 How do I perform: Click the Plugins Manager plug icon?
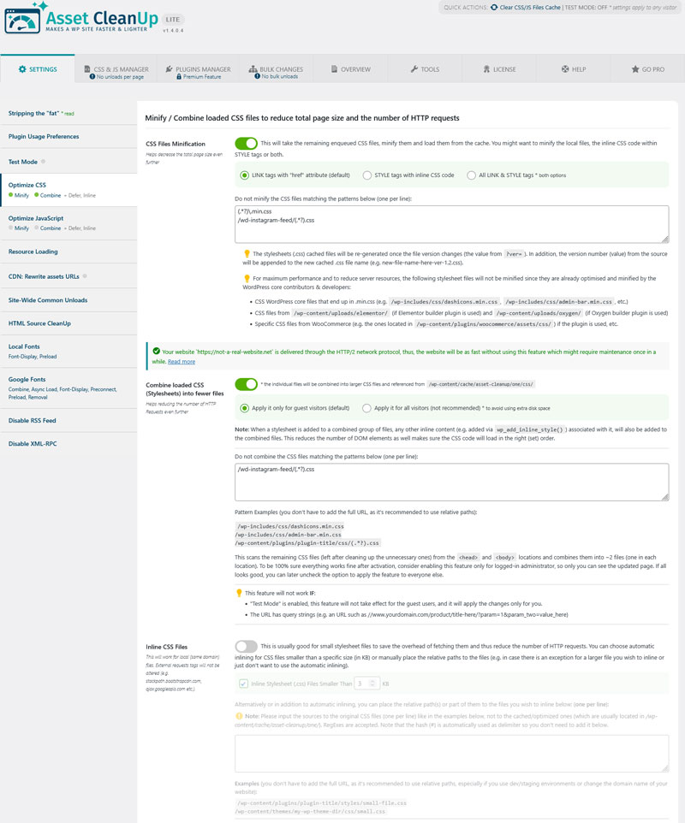point(170,69)
